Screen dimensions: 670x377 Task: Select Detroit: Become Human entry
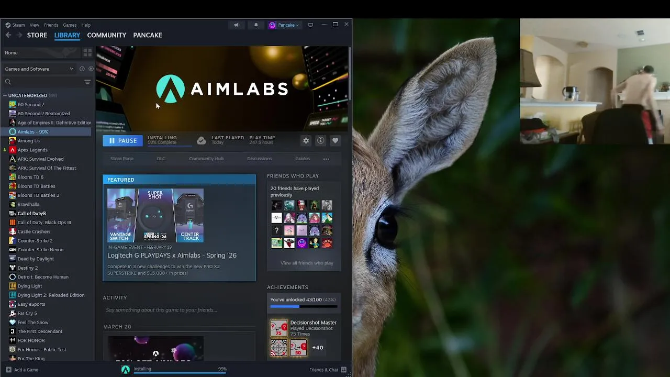coord(43,277)
